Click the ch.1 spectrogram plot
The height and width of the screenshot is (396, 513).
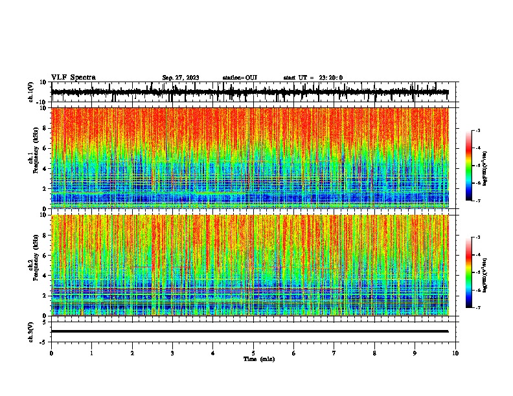point(249,158)
